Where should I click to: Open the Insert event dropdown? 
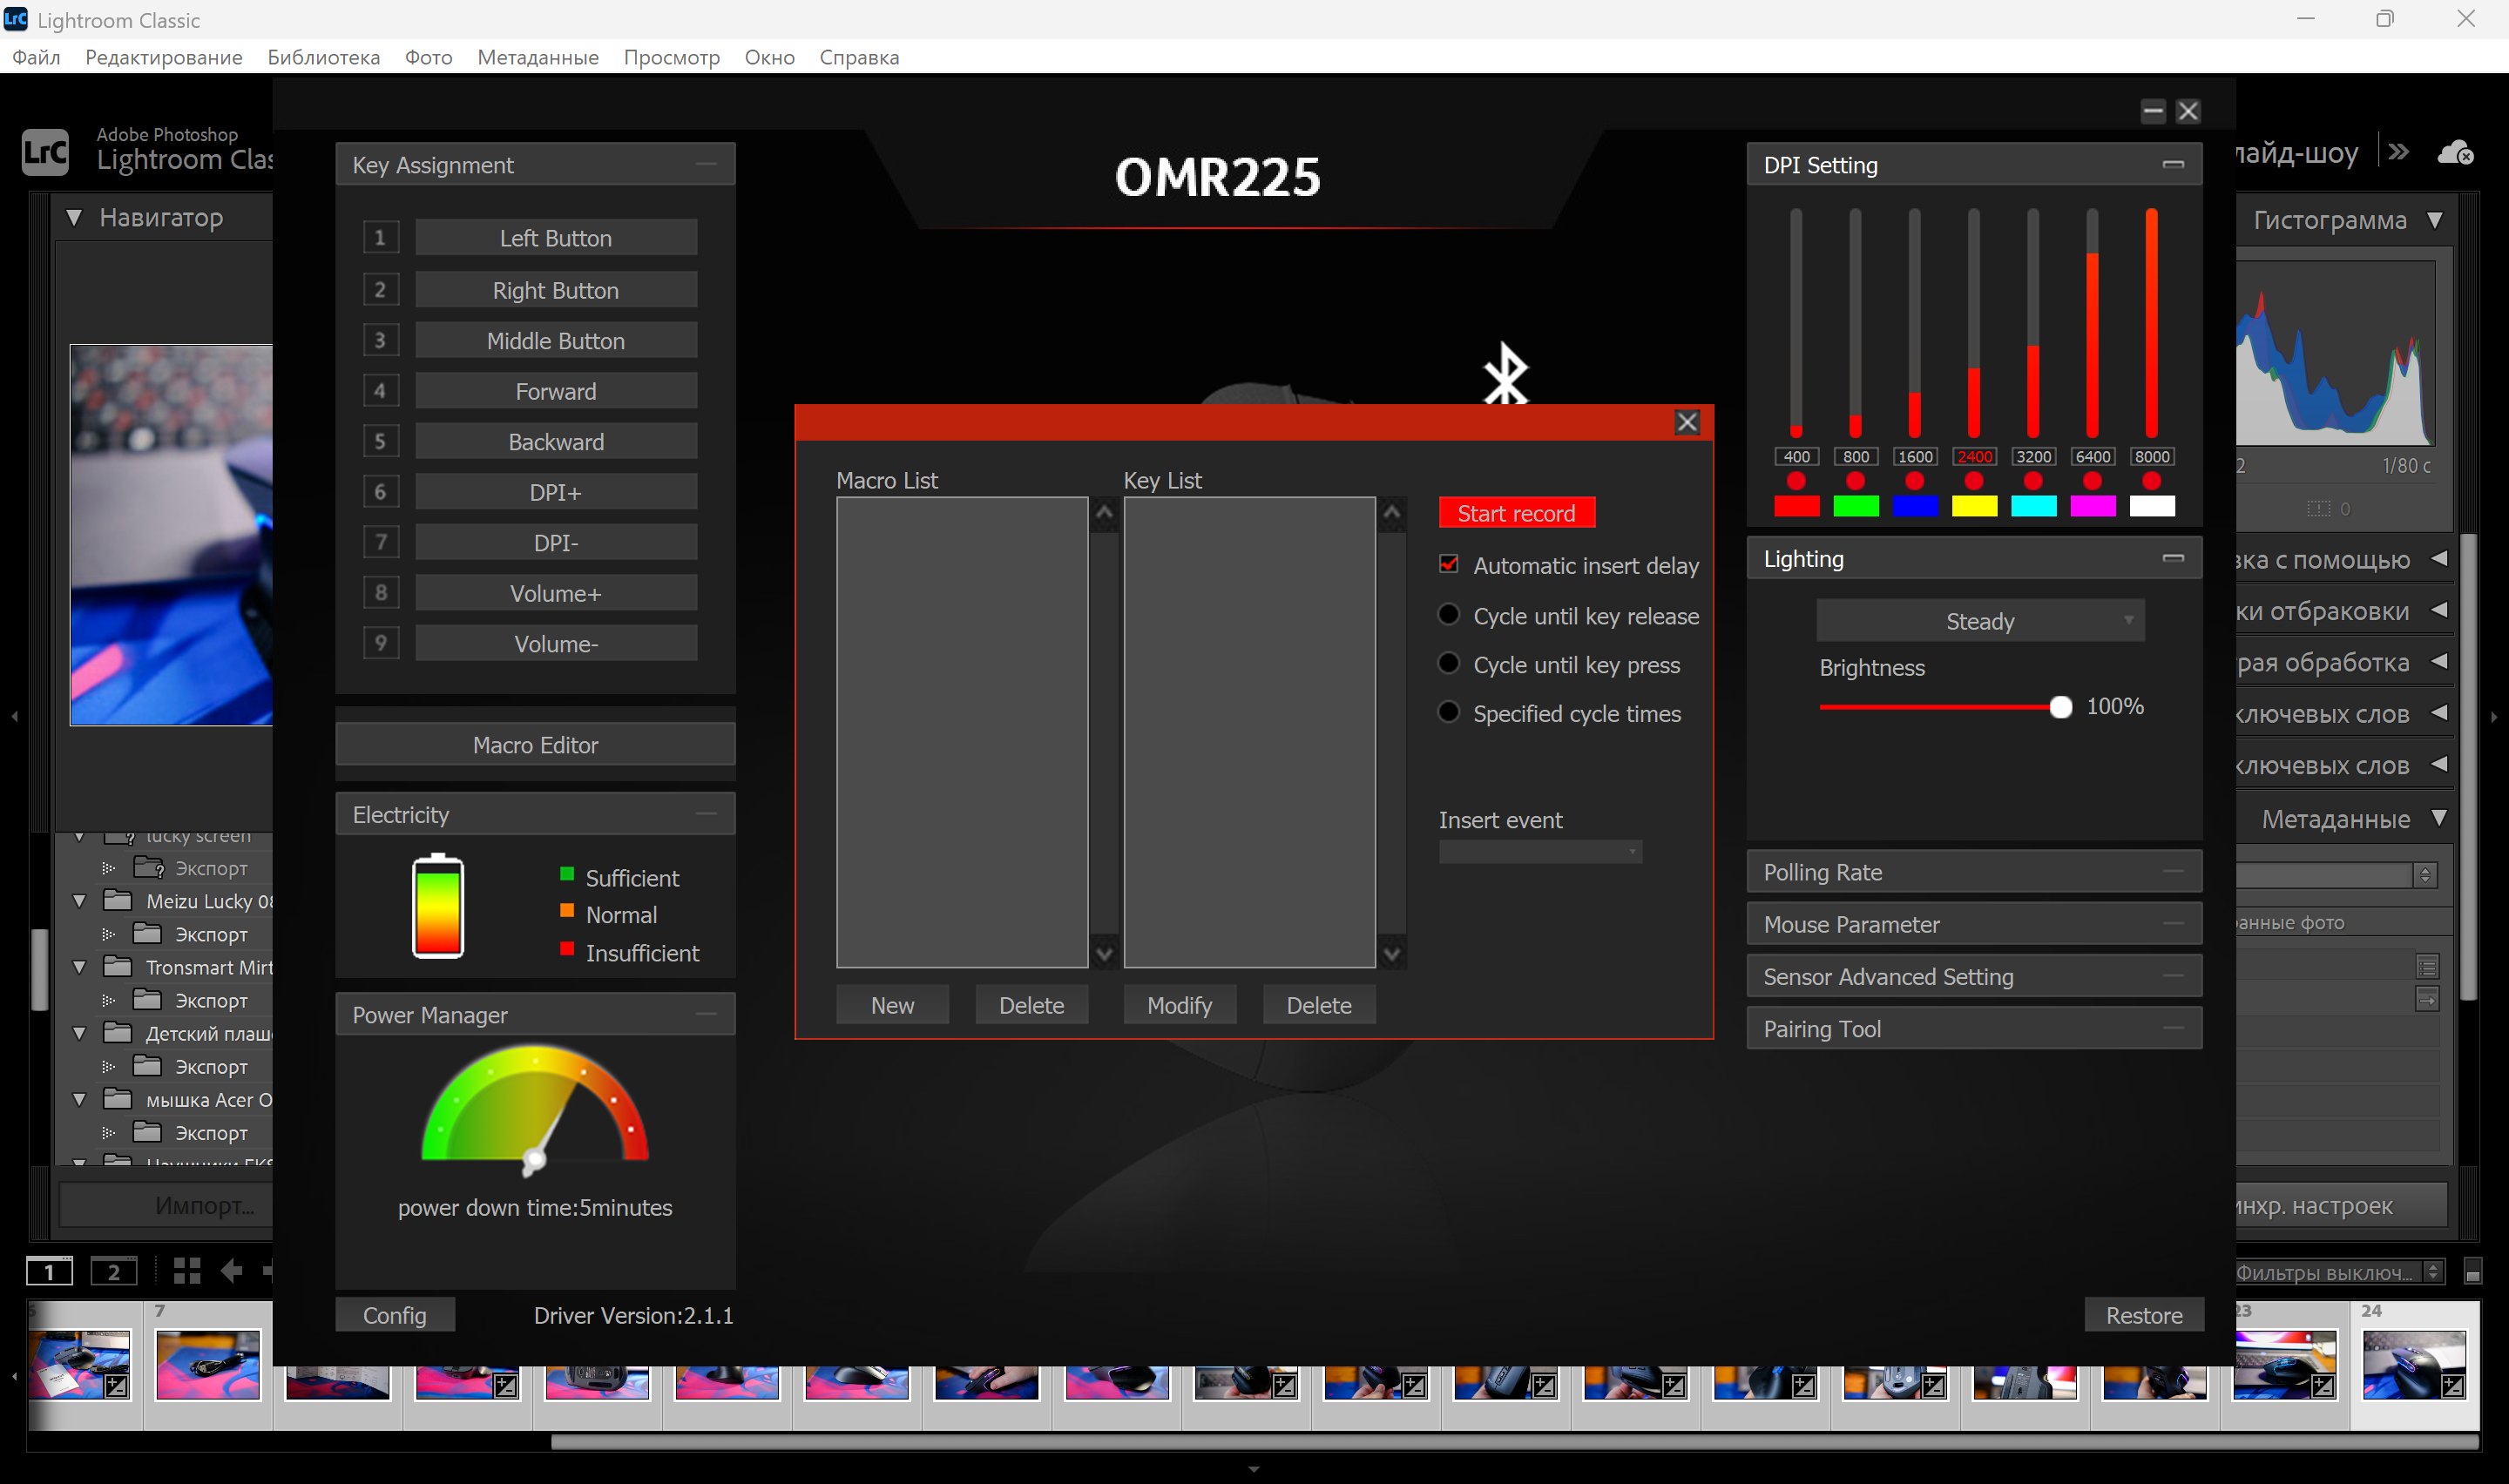click(1540, 853)
